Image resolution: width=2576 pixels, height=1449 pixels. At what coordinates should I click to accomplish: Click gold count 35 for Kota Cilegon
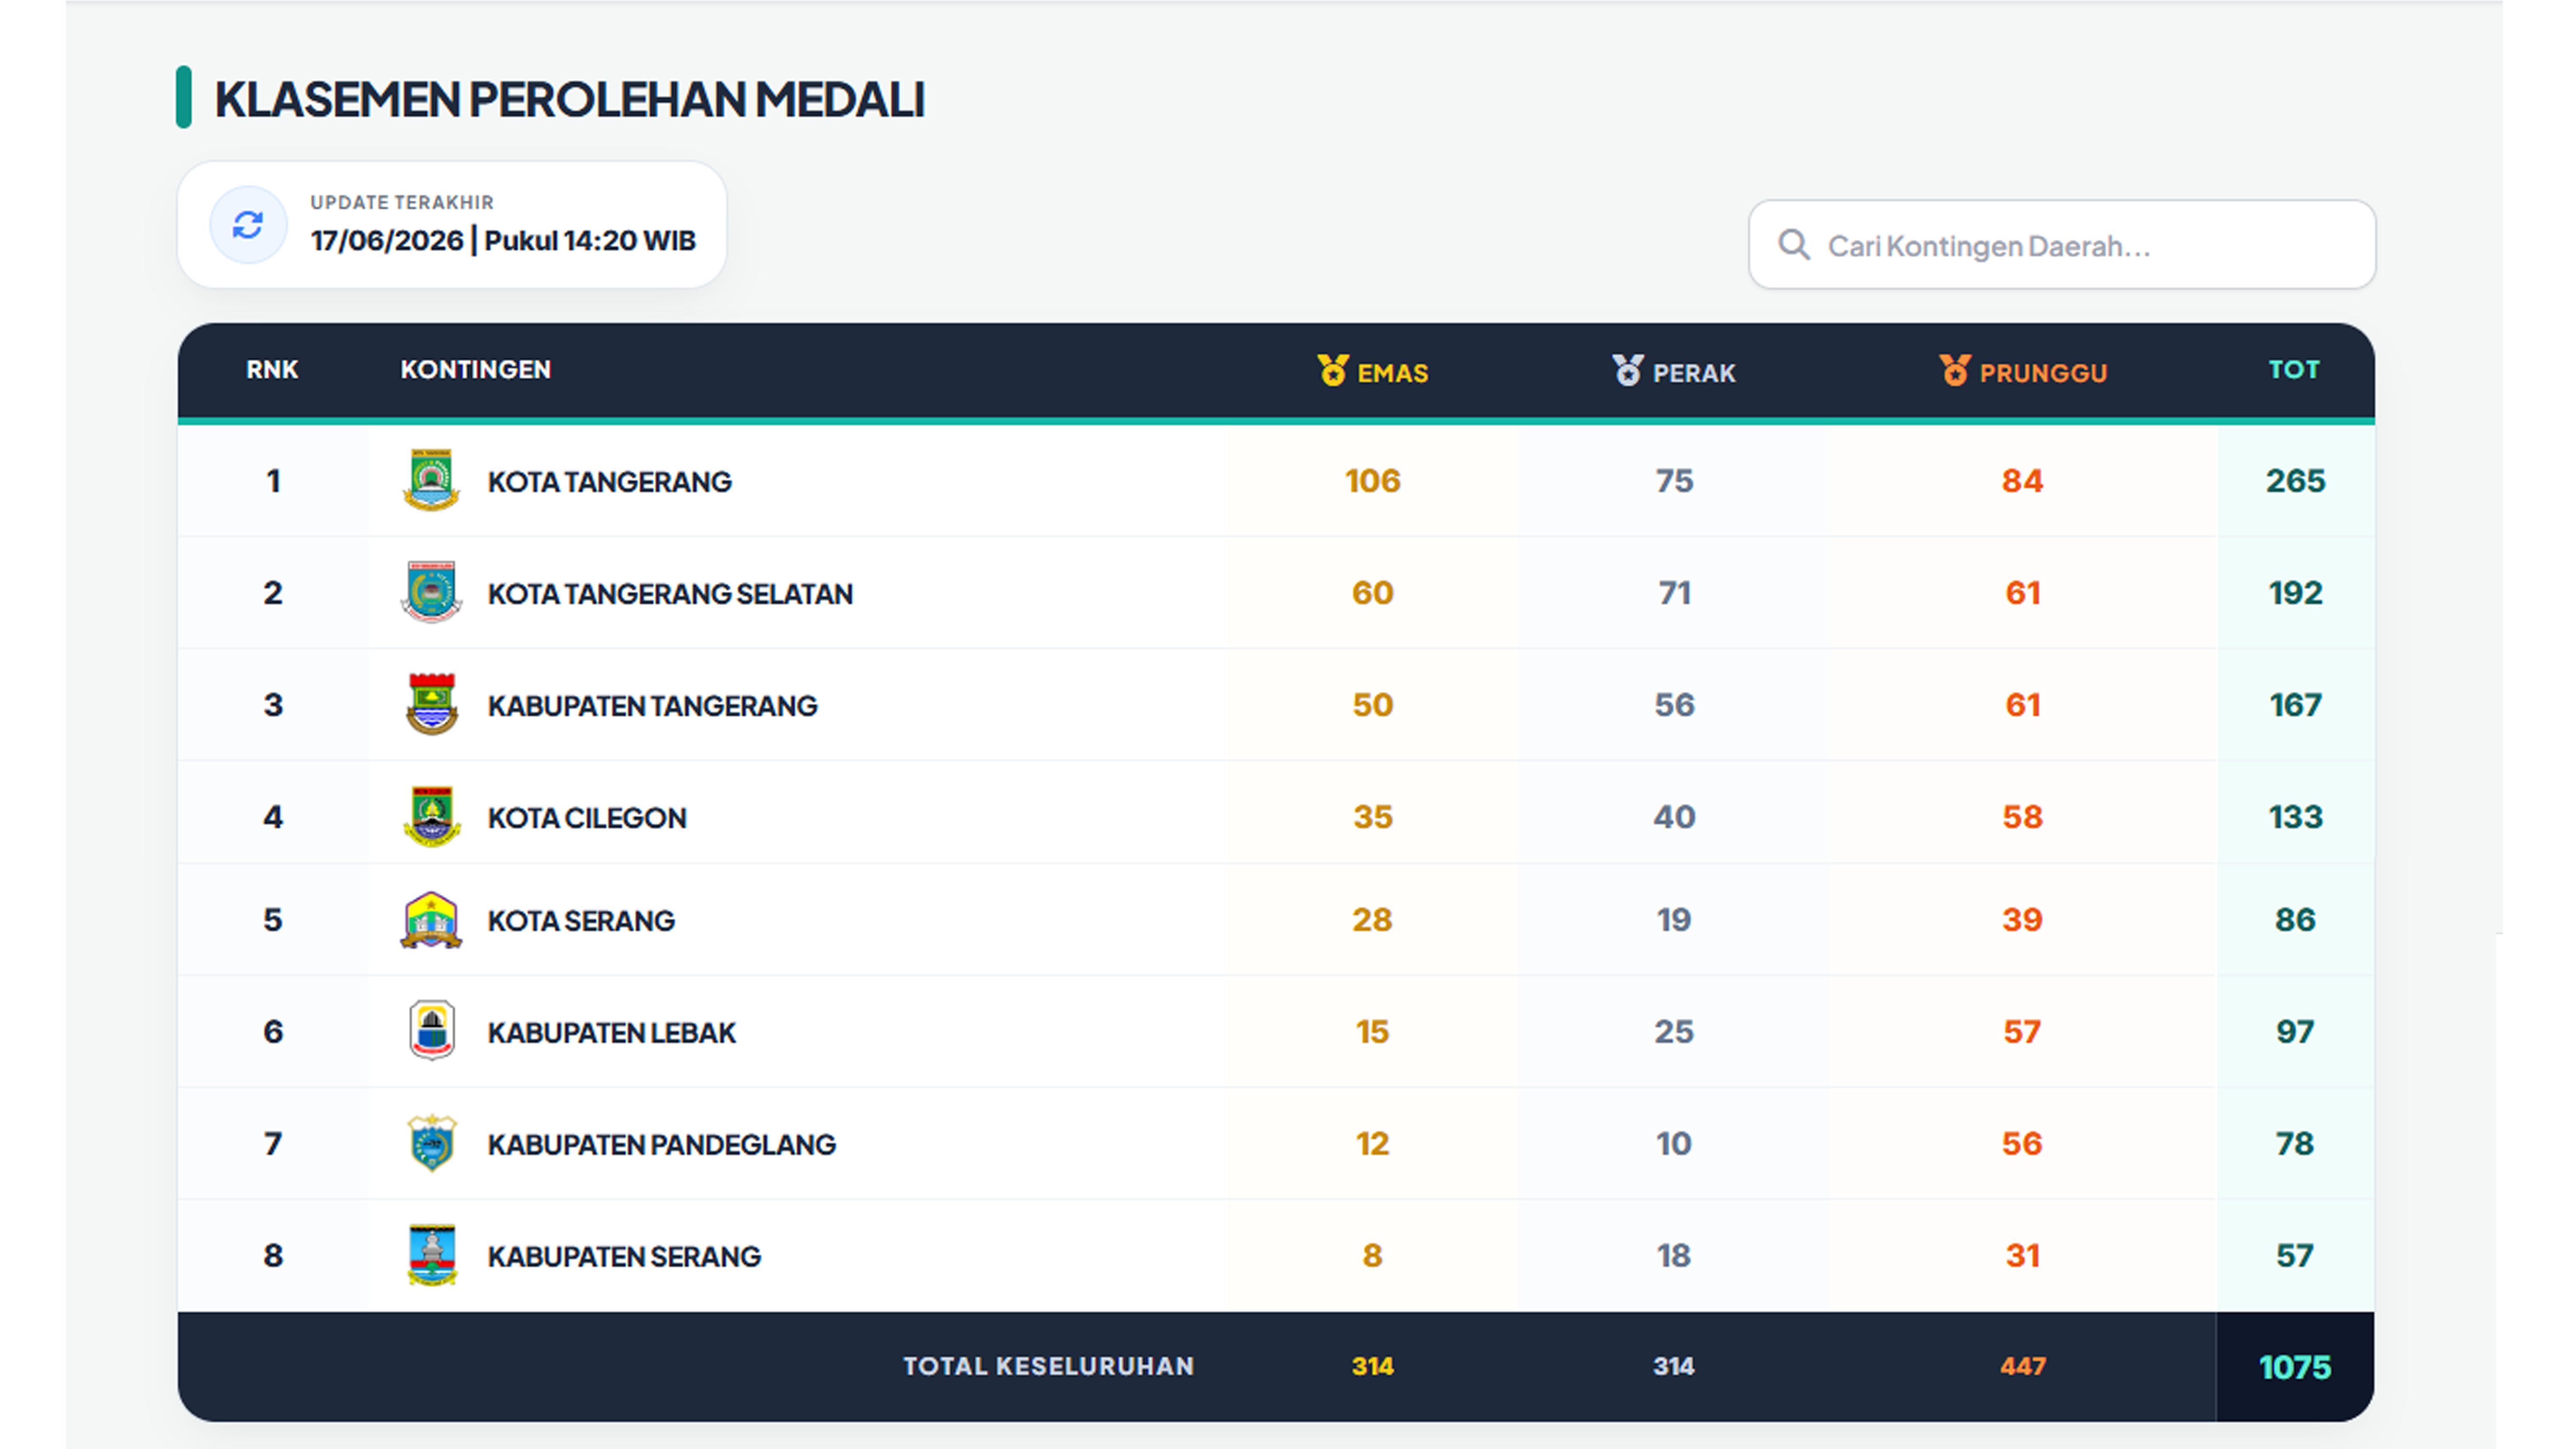[1373, 817]
